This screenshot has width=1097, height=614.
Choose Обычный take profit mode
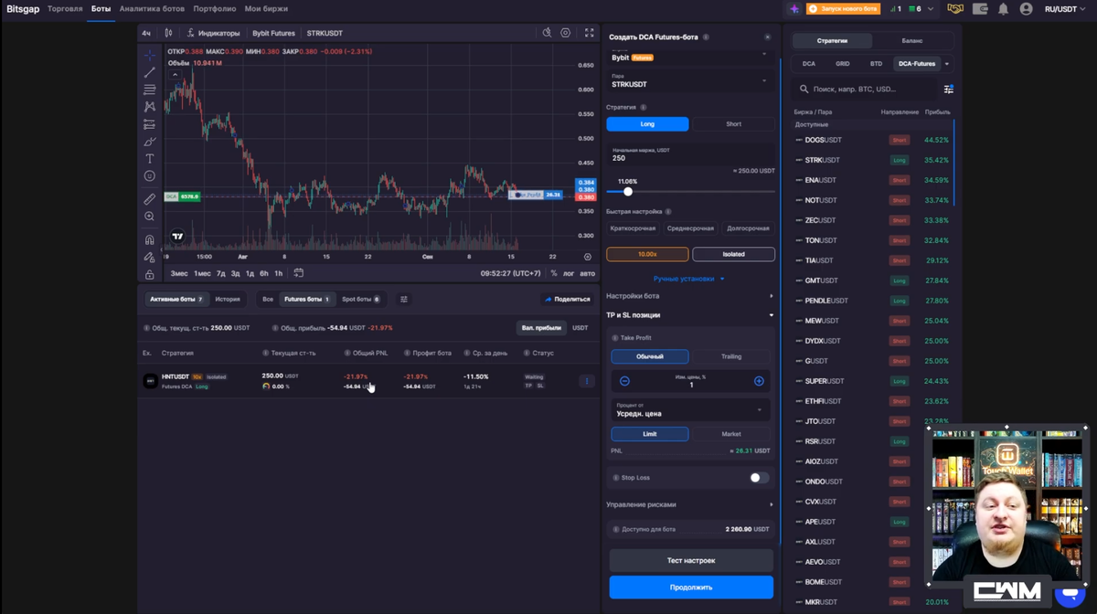coord(650,356)
